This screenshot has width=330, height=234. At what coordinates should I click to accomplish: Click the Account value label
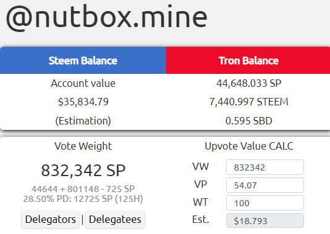coord(83,83)
